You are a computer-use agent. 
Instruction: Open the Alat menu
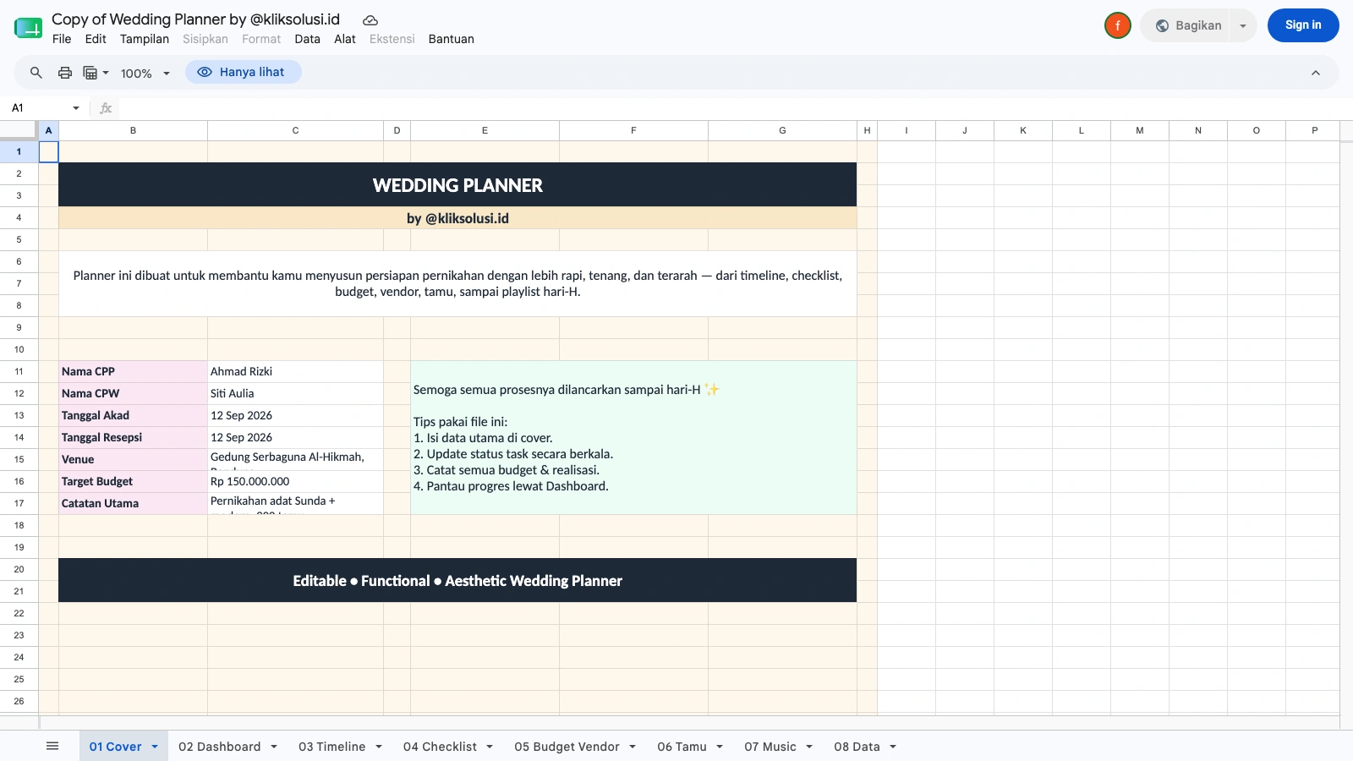tap(345, 39)
